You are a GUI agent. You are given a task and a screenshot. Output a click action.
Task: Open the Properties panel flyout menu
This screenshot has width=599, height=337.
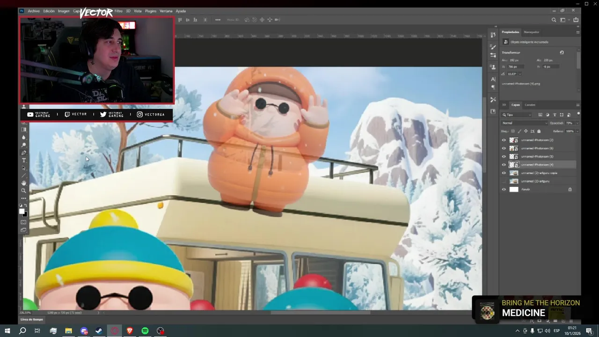pos(578,32)
